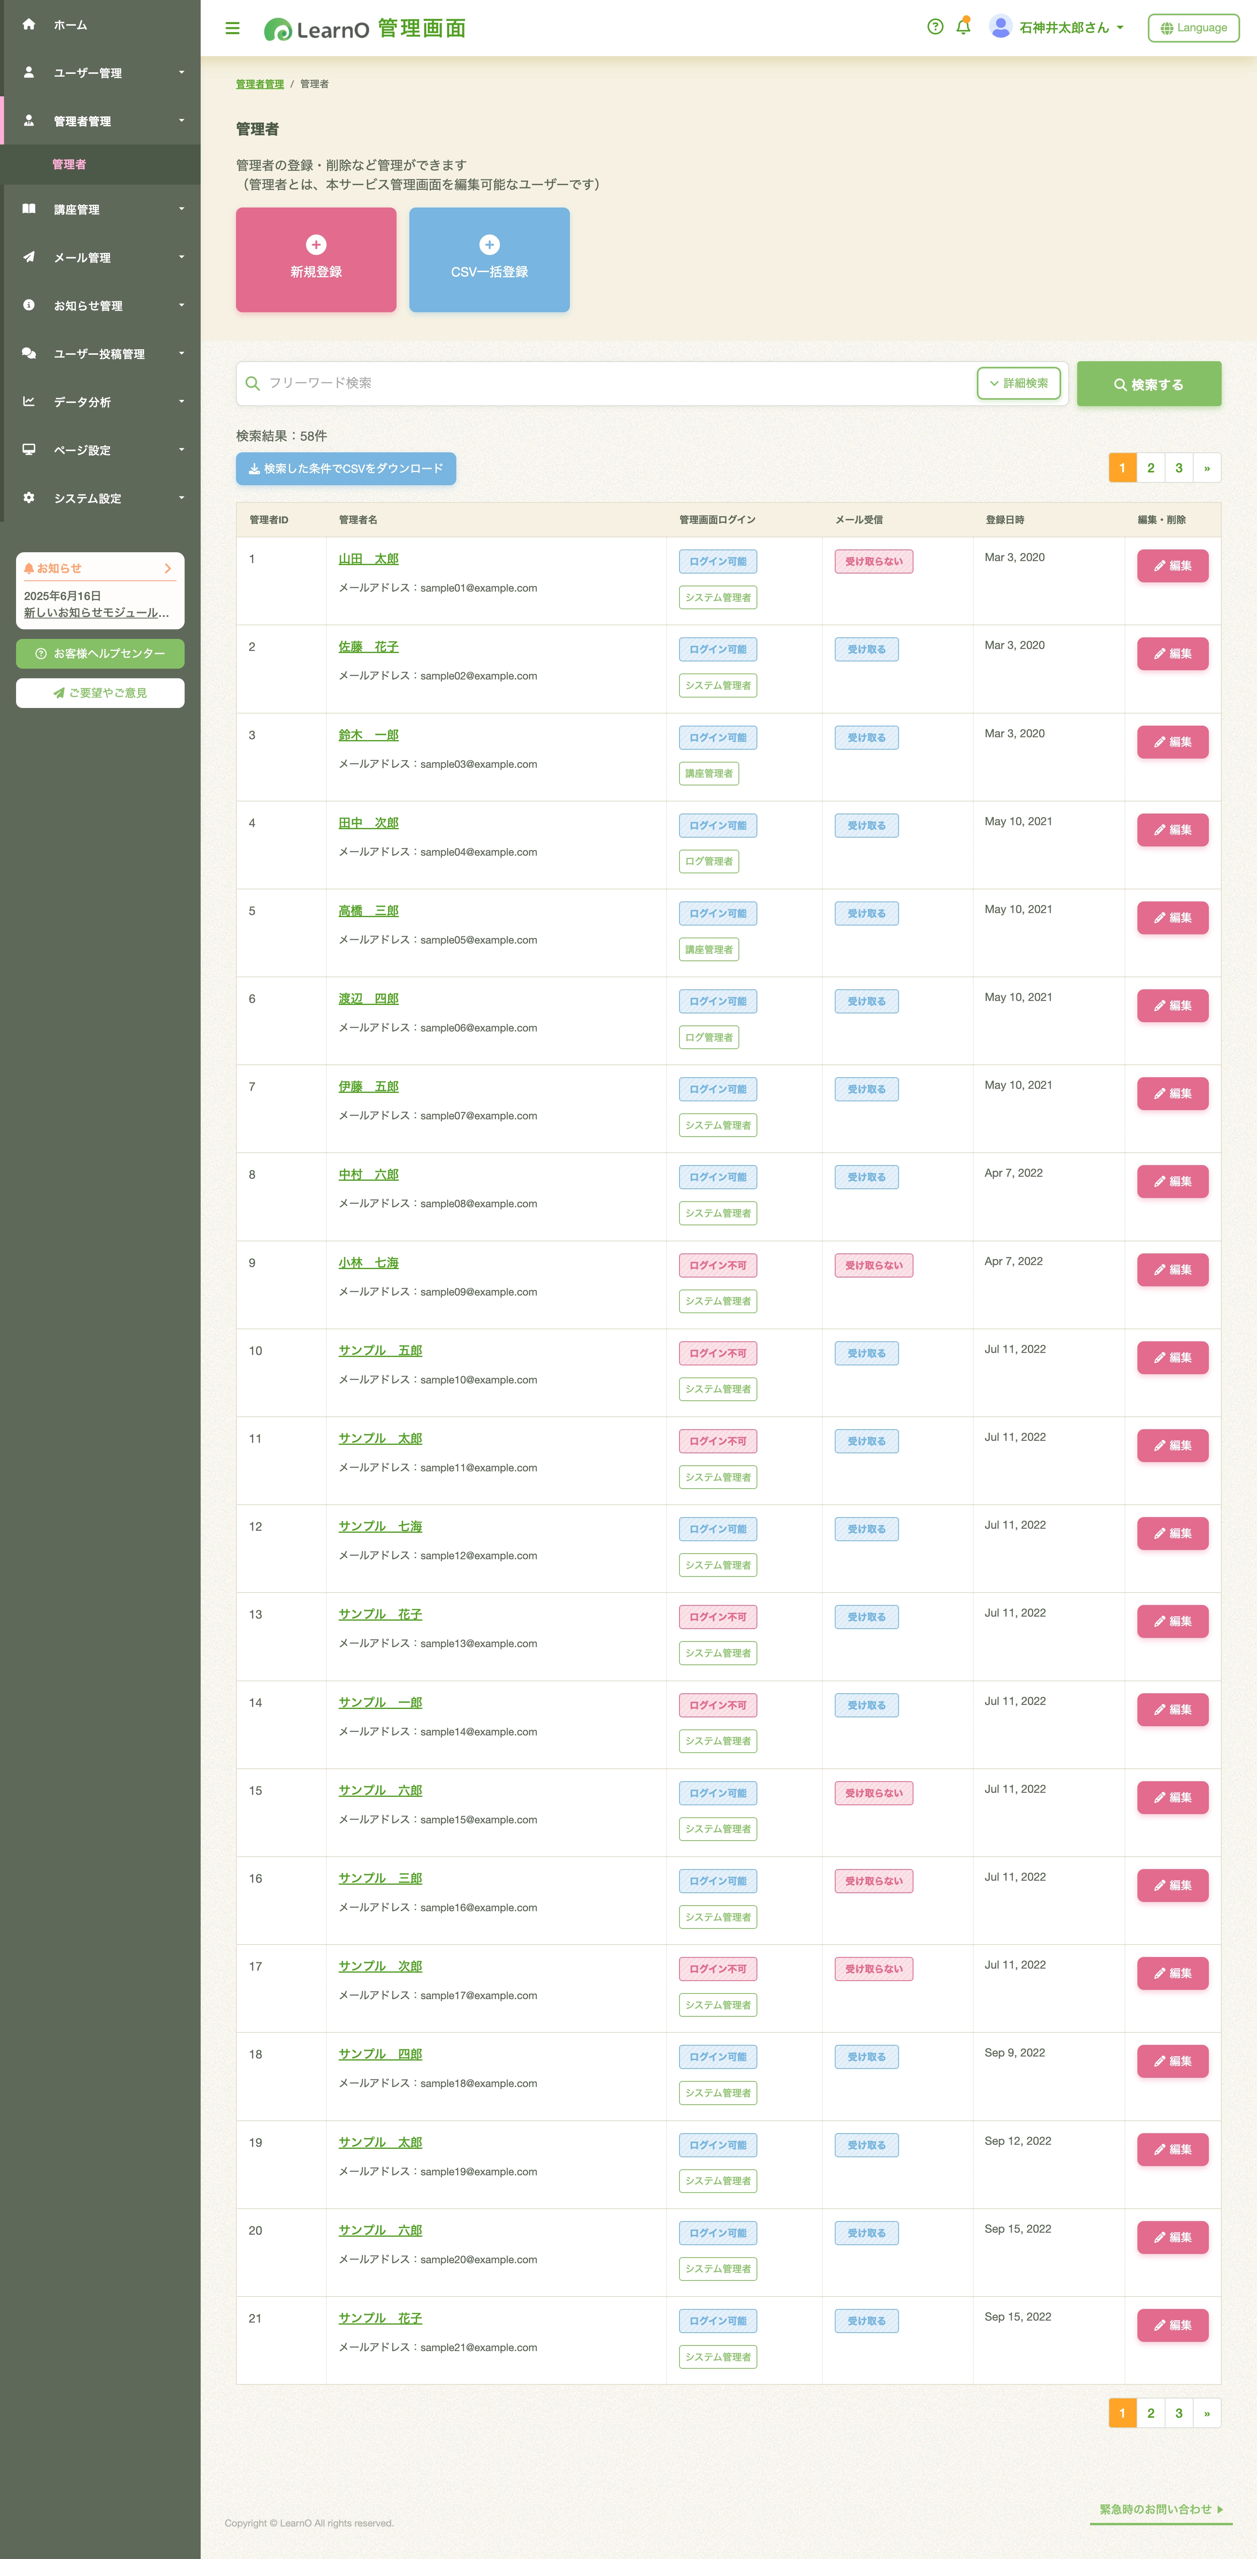Open the notification bell icon

(x=963, y=27)
